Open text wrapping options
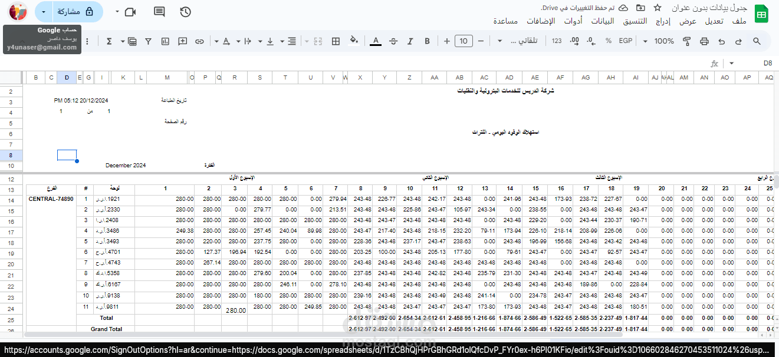 pyautogui.click(x=248, y=41)
